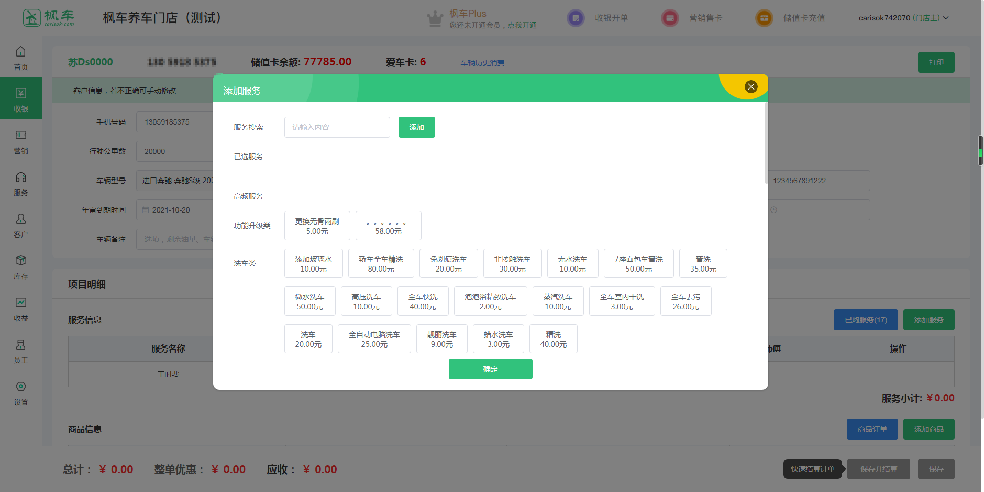
Task: Open the 设置 settings icon
Action: pyautogui.click(x=20, y=387)
